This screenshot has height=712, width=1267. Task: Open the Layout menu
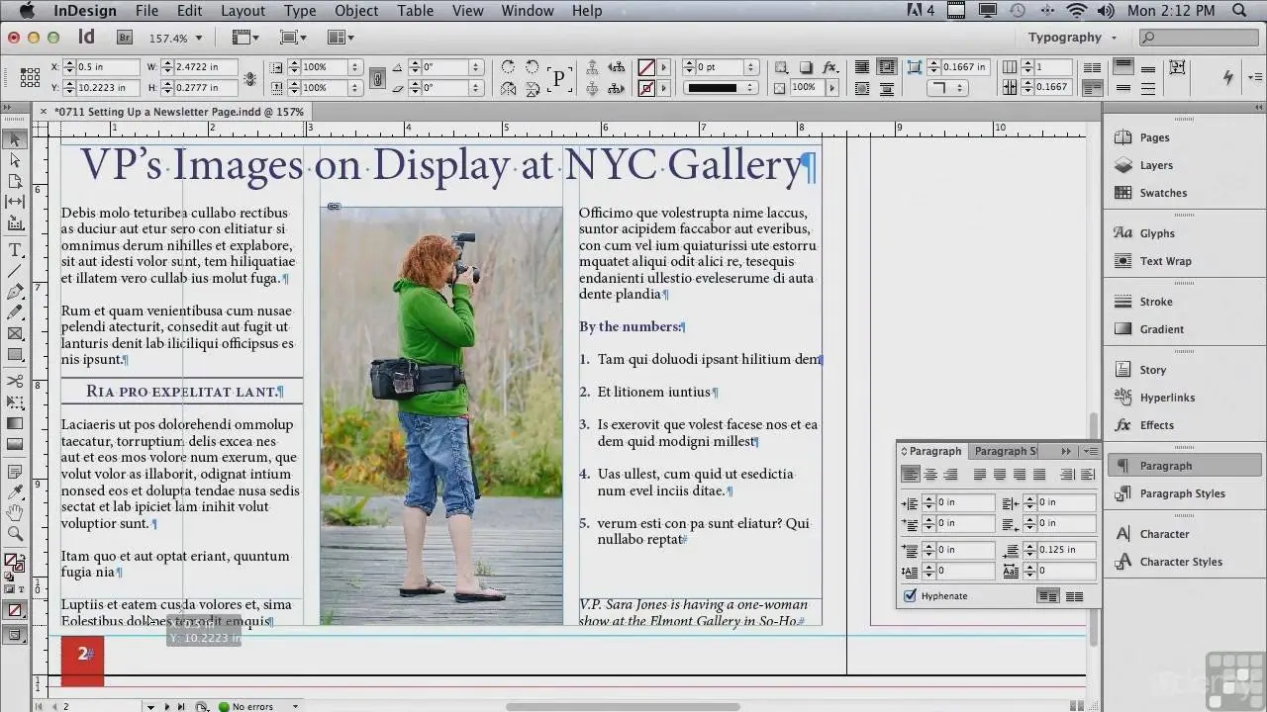pyautogui.click(x=243, y=11)
